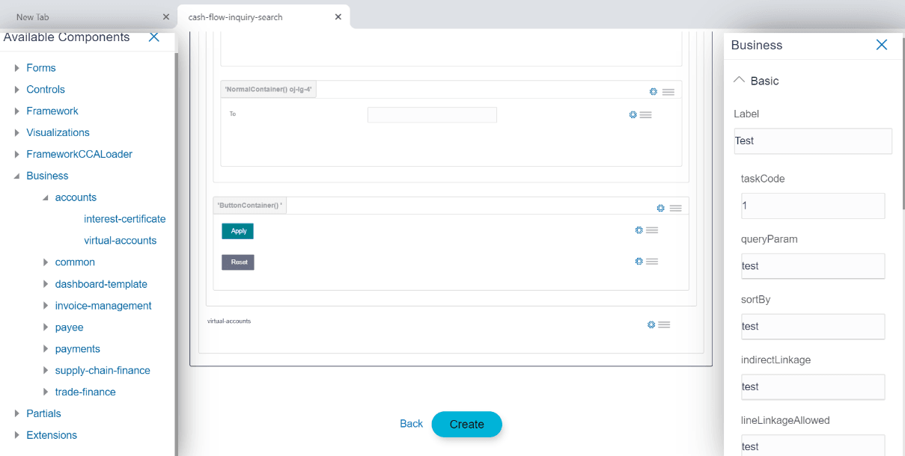Click the sortBy input field

(x=813, y=326)
